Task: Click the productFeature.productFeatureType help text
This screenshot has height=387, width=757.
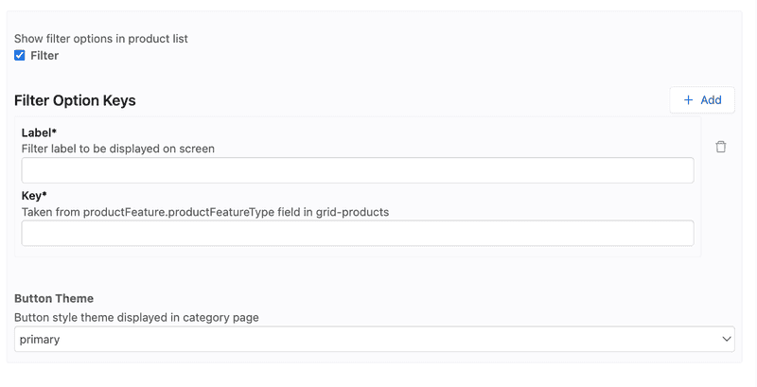Action: pos(205,212)
